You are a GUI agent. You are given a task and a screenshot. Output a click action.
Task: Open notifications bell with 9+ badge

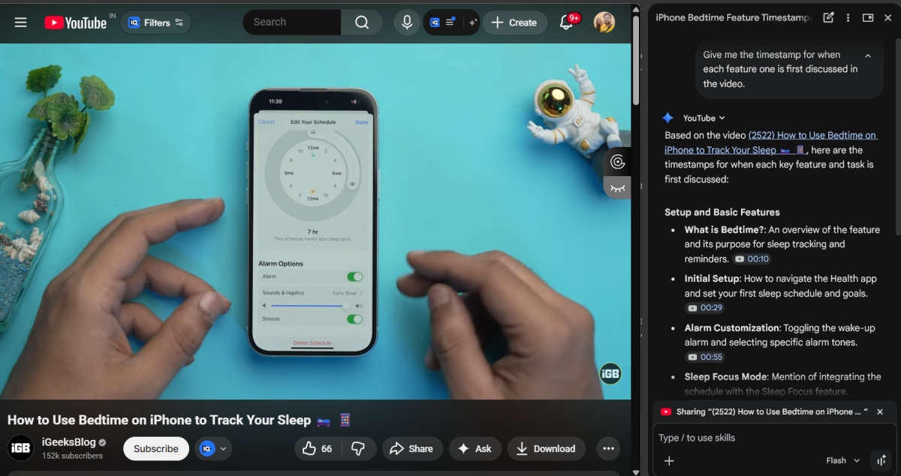(x=568, y=22)
